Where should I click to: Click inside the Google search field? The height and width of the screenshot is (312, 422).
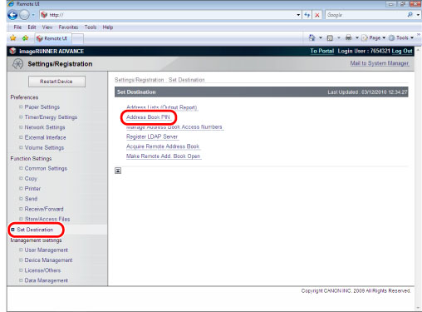[x=366, y=15]
